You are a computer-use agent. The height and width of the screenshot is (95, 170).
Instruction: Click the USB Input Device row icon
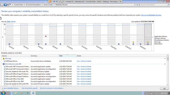(5, 61)
